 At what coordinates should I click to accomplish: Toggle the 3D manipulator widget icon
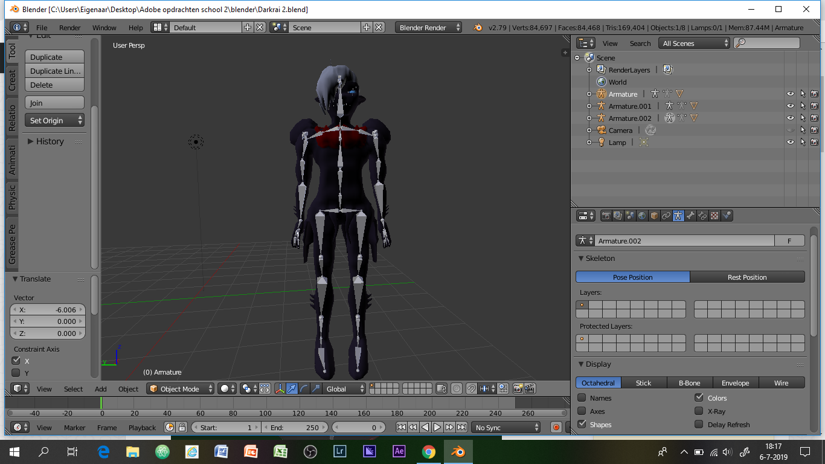(x=280, y=389)
